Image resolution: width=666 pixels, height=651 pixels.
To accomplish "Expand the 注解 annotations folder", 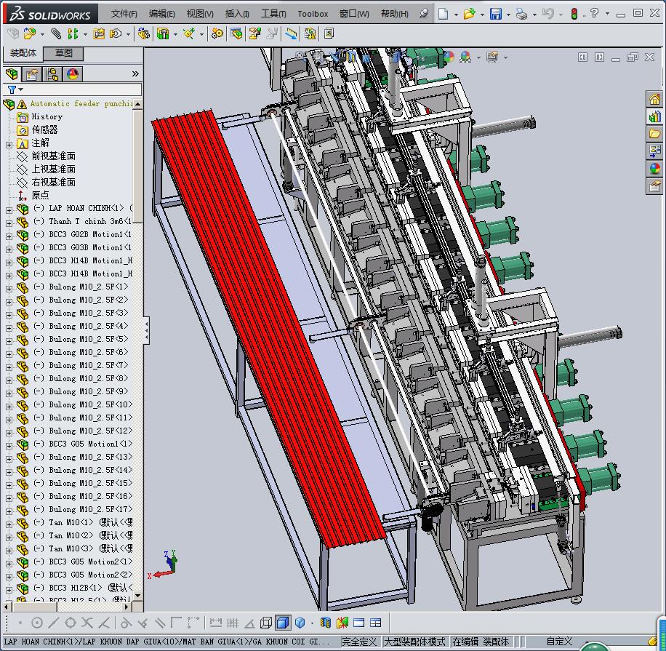I will coord(9,143).
